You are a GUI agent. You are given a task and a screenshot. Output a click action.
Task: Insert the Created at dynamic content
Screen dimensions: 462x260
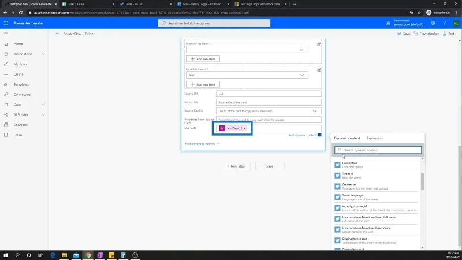tap(377, 186)
